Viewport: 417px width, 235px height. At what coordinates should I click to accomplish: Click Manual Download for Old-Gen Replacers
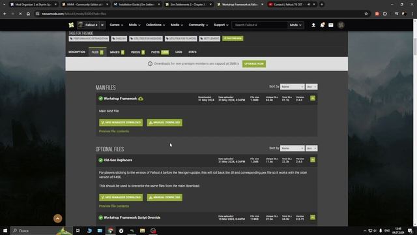[165, 197]
